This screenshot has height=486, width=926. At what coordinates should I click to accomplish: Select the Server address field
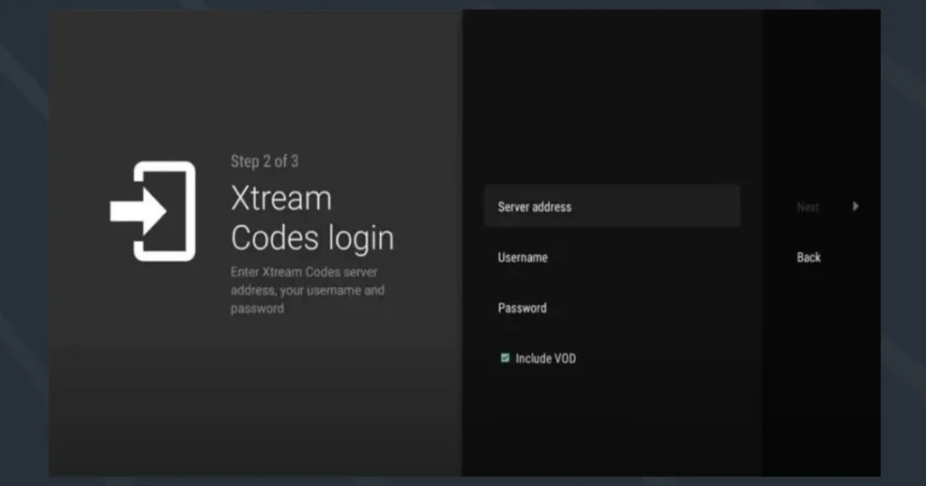tap(612, 207)
